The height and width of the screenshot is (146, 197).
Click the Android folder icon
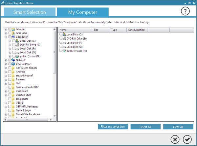(x=13, y=72)
